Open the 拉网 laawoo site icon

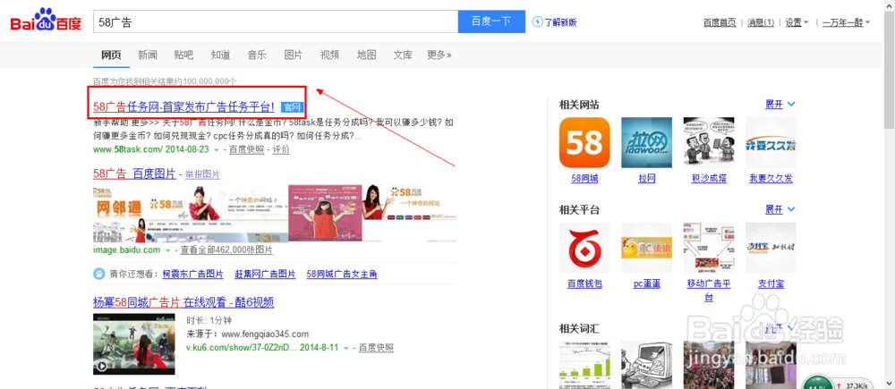[x=647, y=142]
